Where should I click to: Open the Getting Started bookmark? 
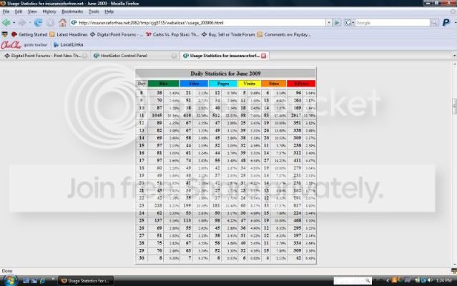pos(29,34)
